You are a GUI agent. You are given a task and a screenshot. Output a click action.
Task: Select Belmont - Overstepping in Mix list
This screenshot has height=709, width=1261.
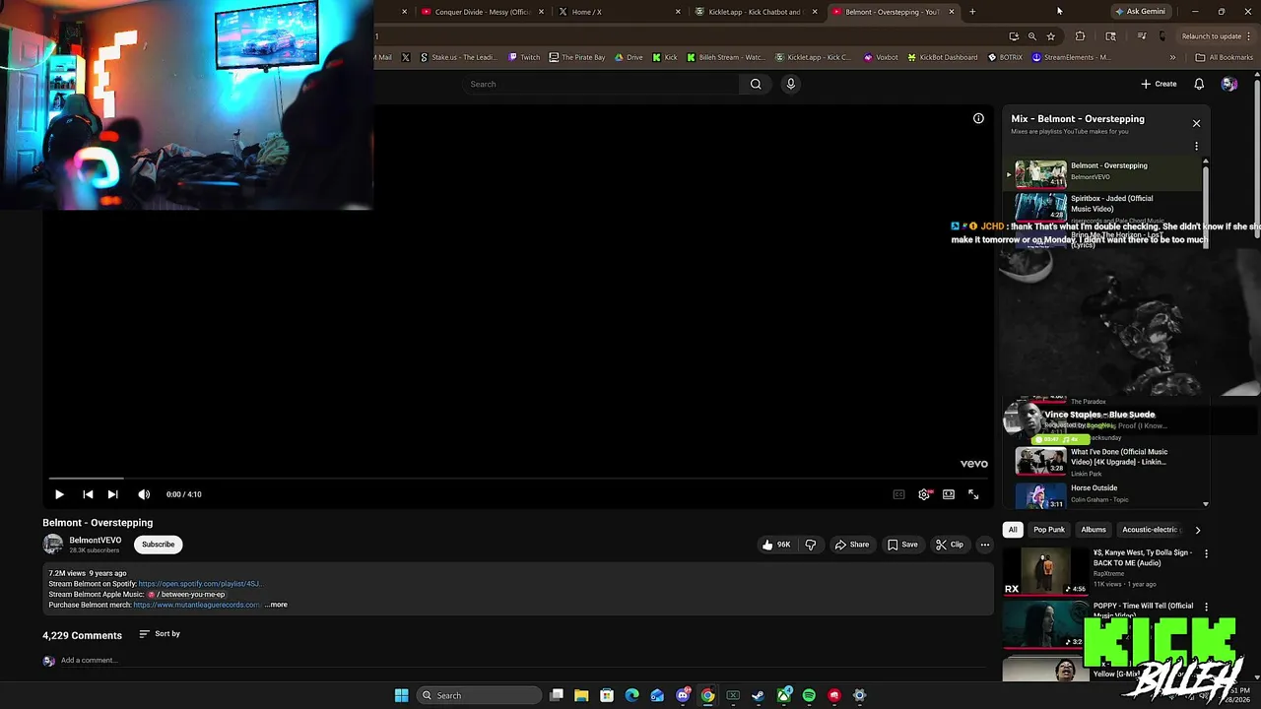point(1104,172)
